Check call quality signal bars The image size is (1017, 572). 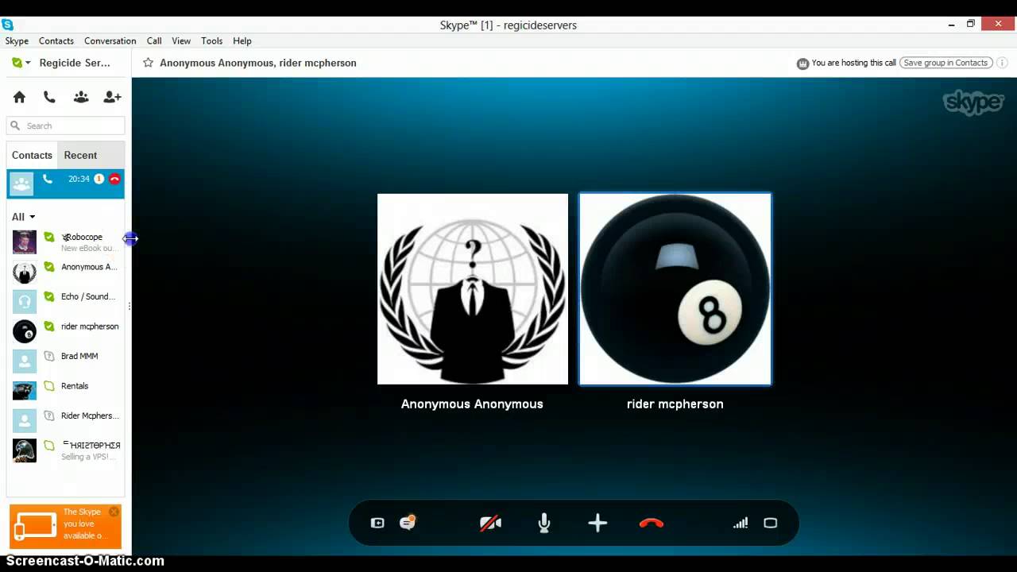741,523
